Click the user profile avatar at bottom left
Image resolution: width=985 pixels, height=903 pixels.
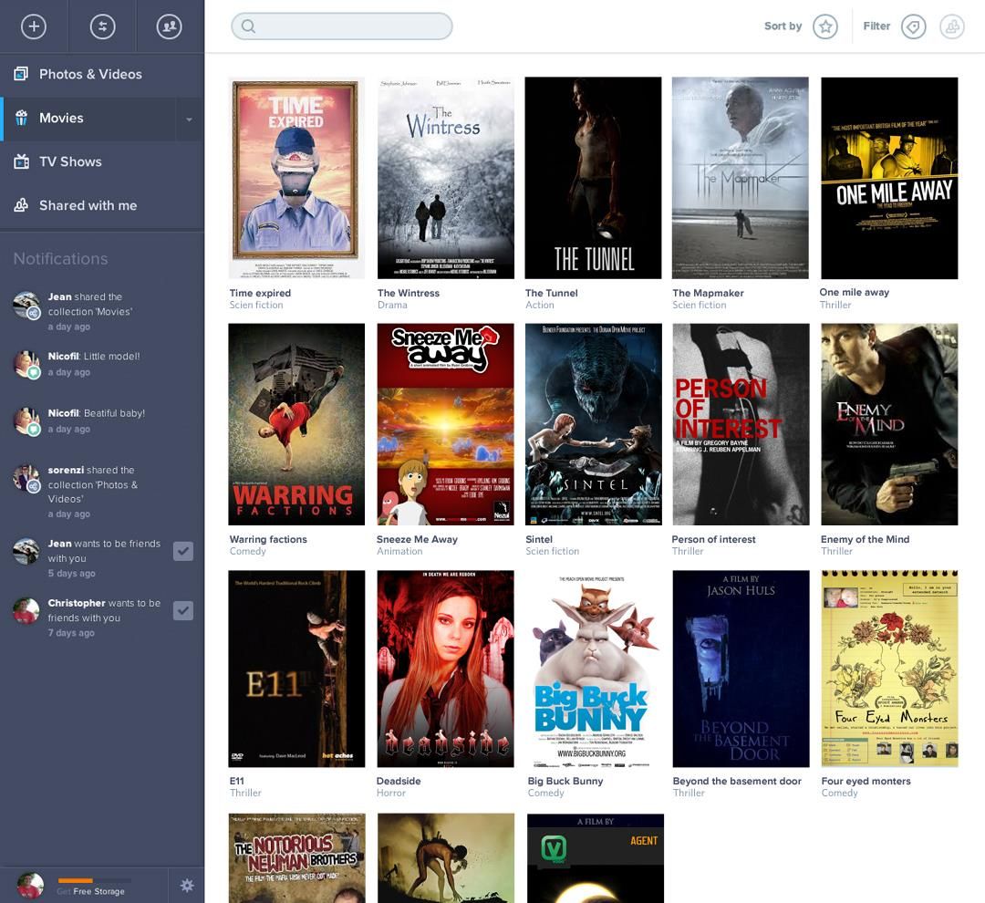coord(30,886)
